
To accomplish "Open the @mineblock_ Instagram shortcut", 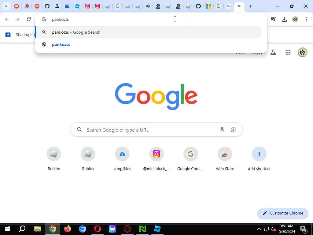I will (x=156, y=159).
